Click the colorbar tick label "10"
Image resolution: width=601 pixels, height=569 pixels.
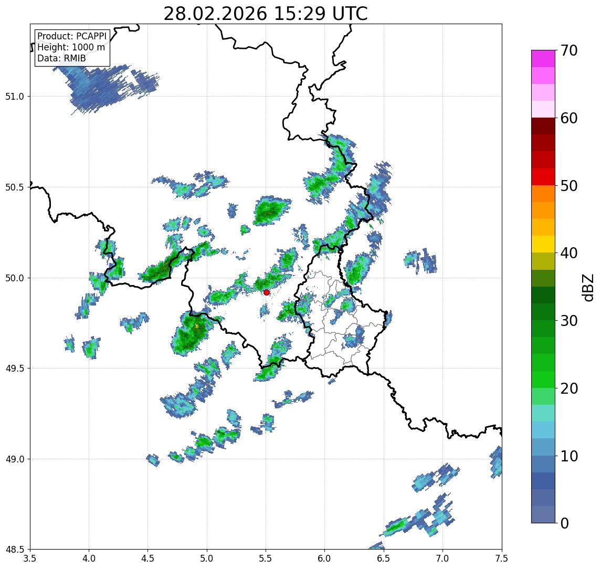[569, 456]
